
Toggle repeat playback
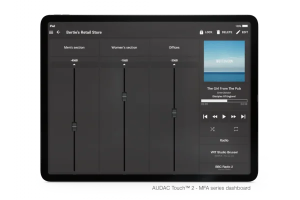[x=236, y=129]
